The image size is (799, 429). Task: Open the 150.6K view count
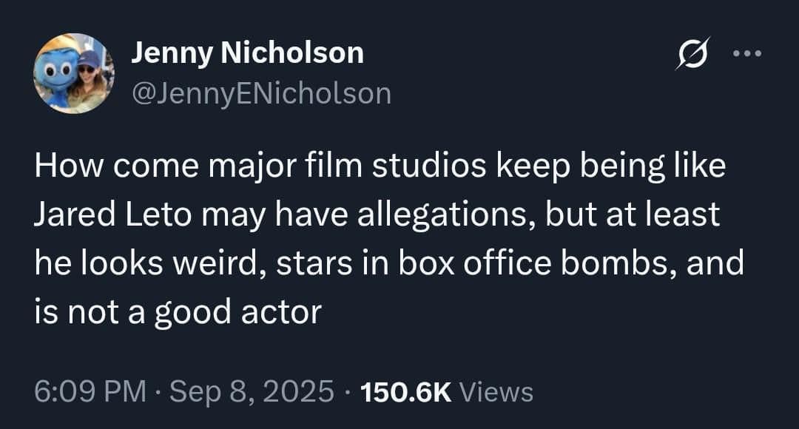[x=407, y=391]
